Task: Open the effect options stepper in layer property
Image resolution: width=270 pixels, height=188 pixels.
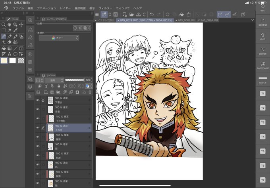Action: [x=89, y=28]
